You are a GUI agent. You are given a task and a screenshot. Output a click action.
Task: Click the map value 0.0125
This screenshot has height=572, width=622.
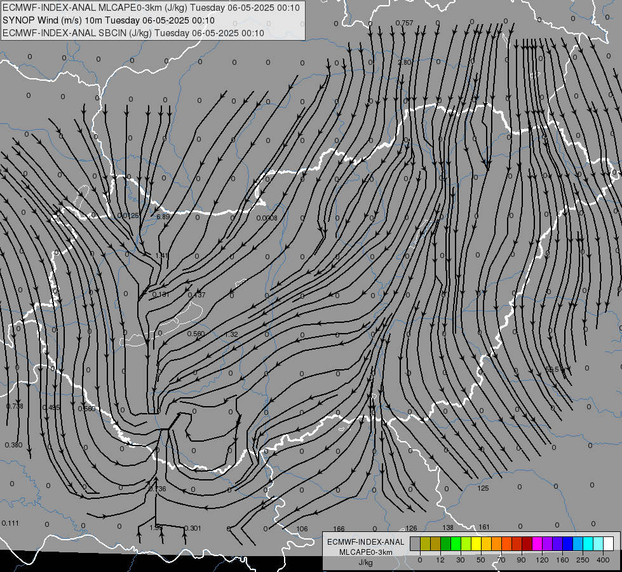[128, 215]
